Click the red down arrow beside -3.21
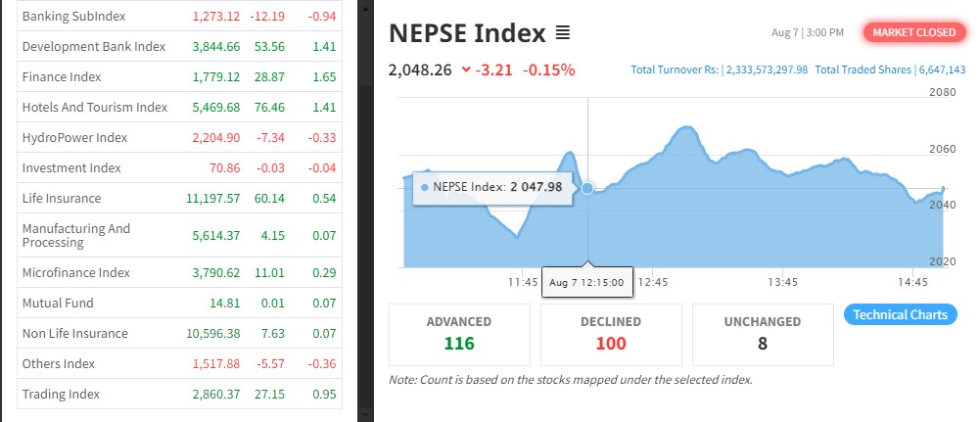Image resolution: width=980 pixels, height=422 pixels. (465, 70)
